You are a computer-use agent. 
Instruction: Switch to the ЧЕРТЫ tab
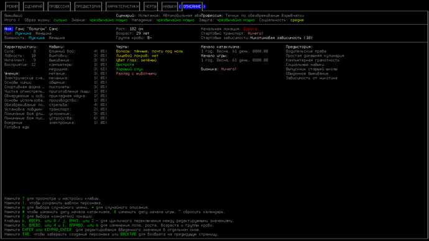pyautogui.click(x=150, y=7)
